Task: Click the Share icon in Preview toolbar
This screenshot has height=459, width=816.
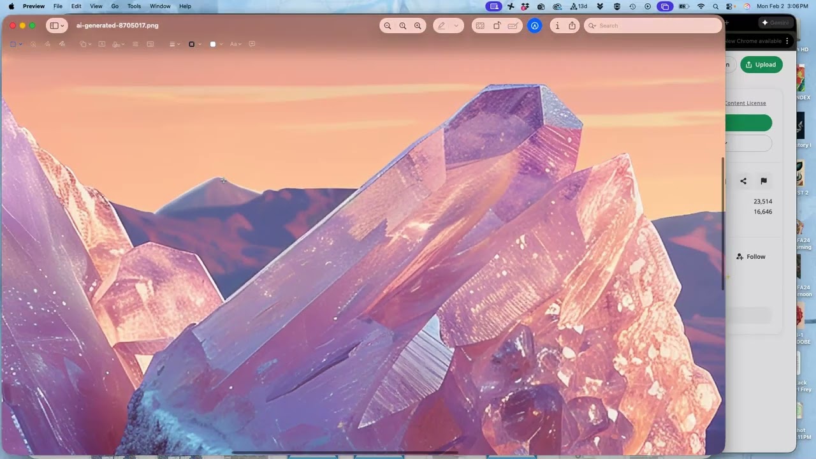Action: pyautogui.click(x=572, y=25)
